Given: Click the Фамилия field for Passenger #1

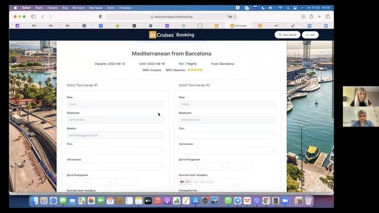Looking at the screenshot, I should click(x=115, y=120).
